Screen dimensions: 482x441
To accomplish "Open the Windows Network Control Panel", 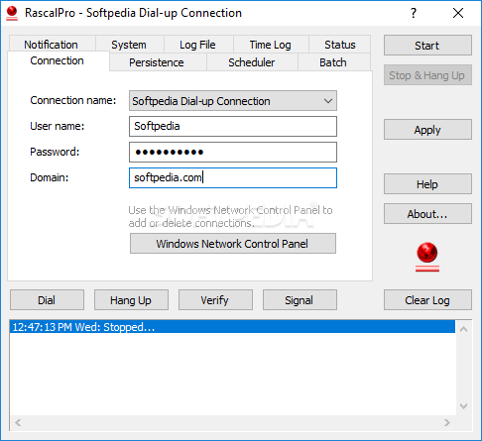I will 233,244.
